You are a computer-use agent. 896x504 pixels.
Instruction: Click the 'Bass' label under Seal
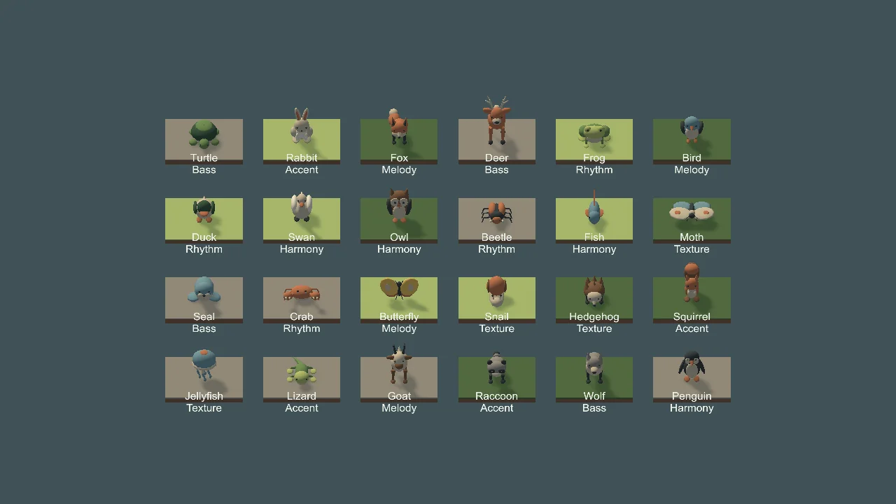204,328
